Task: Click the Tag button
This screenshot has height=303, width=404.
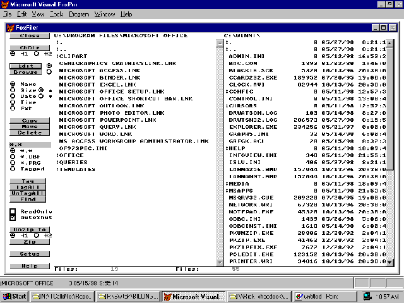Action: coord(28,181)
